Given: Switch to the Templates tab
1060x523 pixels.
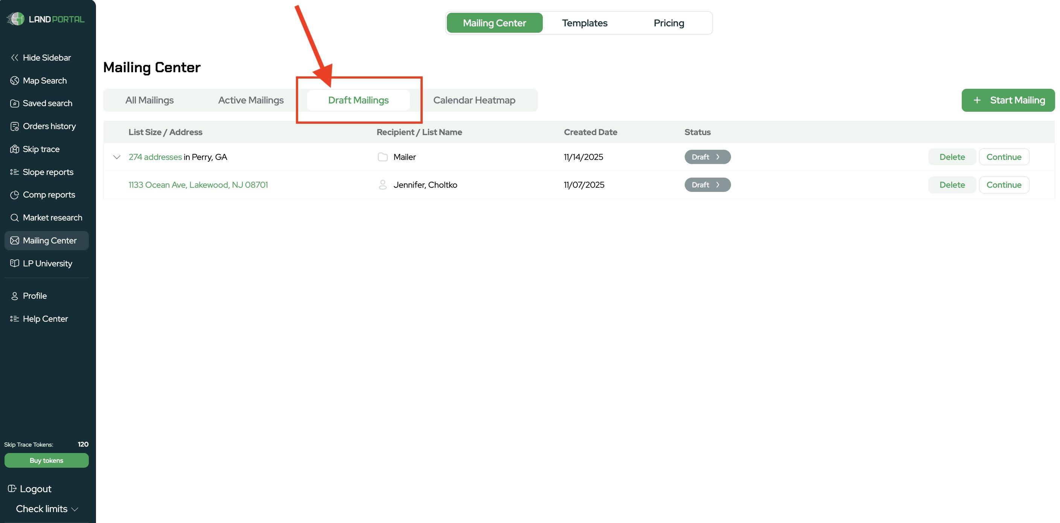Looking at the screenshot, I should (584, 23).
